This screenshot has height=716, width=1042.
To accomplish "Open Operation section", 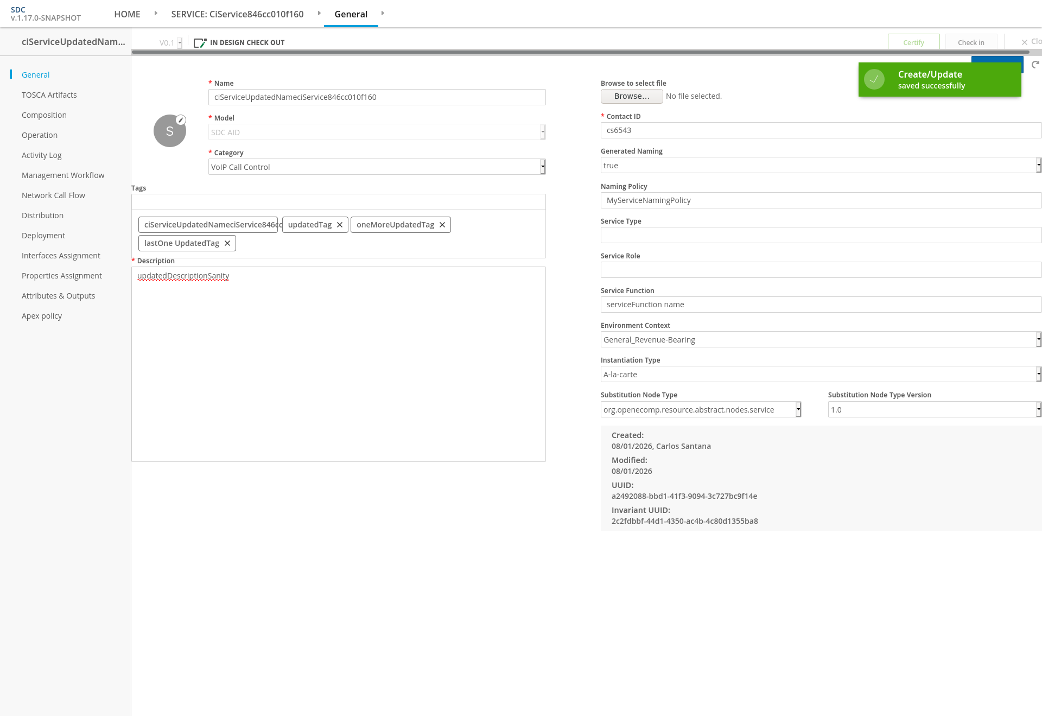I will 40,135.
